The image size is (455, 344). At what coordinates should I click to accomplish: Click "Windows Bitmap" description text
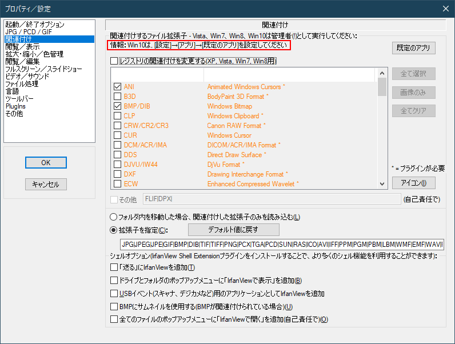point(230,106)
